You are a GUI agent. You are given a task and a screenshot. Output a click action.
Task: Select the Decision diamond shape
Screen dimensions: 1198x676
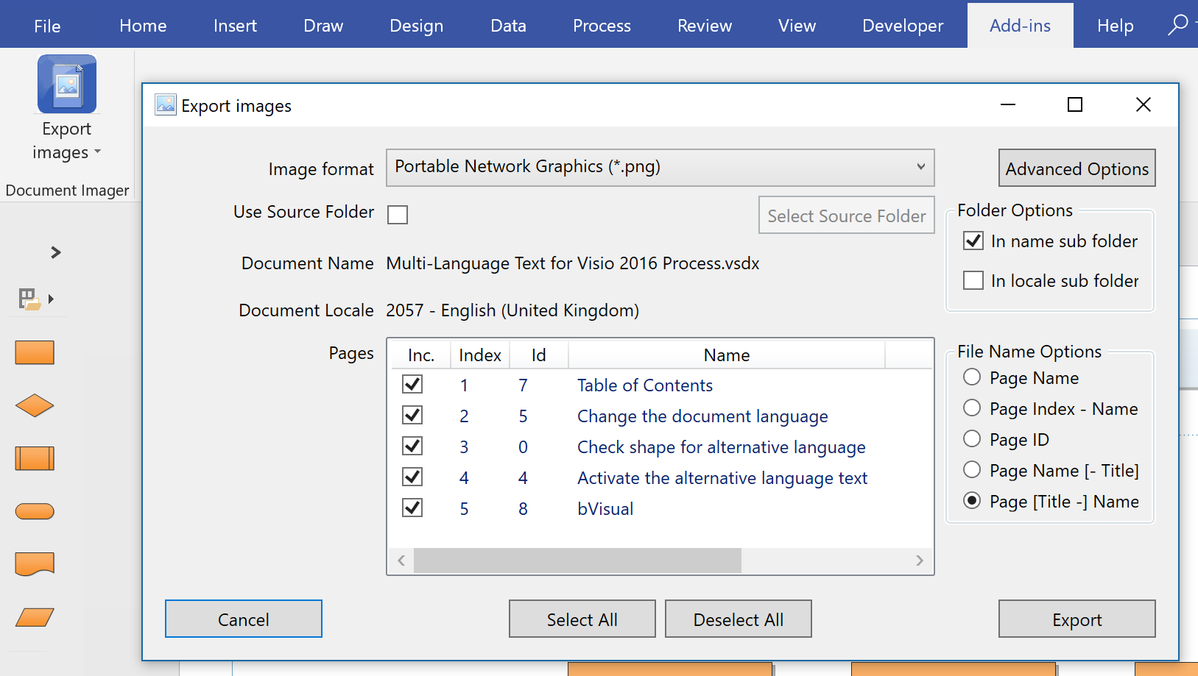click(x=34, y=405)
